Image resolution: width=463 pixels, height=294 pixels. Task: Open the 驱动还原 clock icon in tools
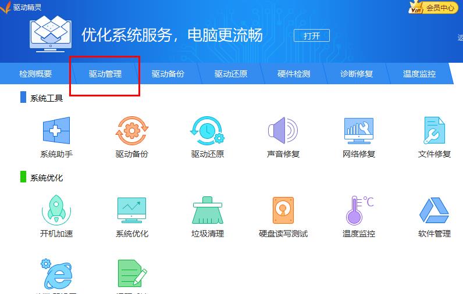(207, 130)
